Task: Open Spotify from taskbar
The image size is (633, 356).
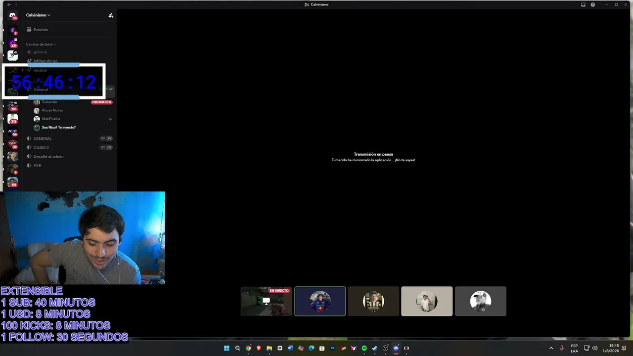Action: pyautogui.click(x=364, y=348)
